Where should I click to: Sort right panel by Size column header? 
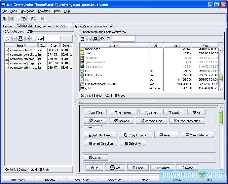pos(177,46)
